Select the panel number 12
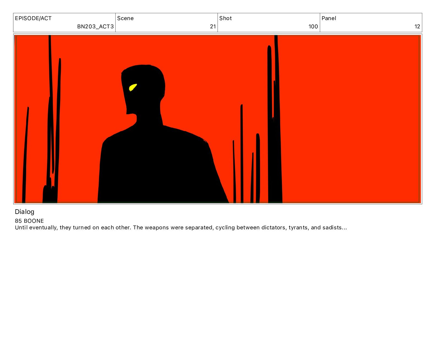This screenshot has height=337, width=436. click(x=417, y=27)
